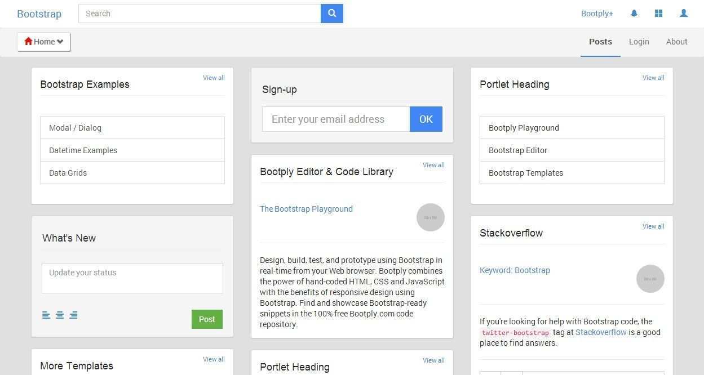Open Bootstrap Editor list item
704x375 pixels.
point(572,150)
